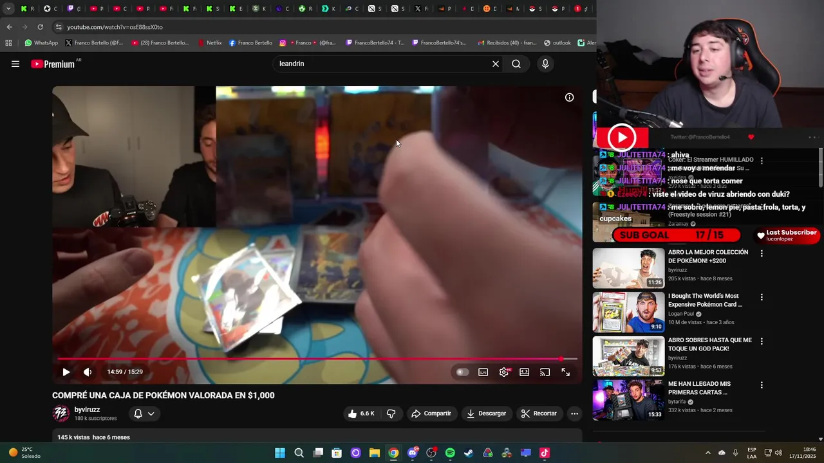Open site information icon in address bar
Image resolution: width=824 pixels, height=463 pixels.
pyautogui.click(x=59, y=27)
